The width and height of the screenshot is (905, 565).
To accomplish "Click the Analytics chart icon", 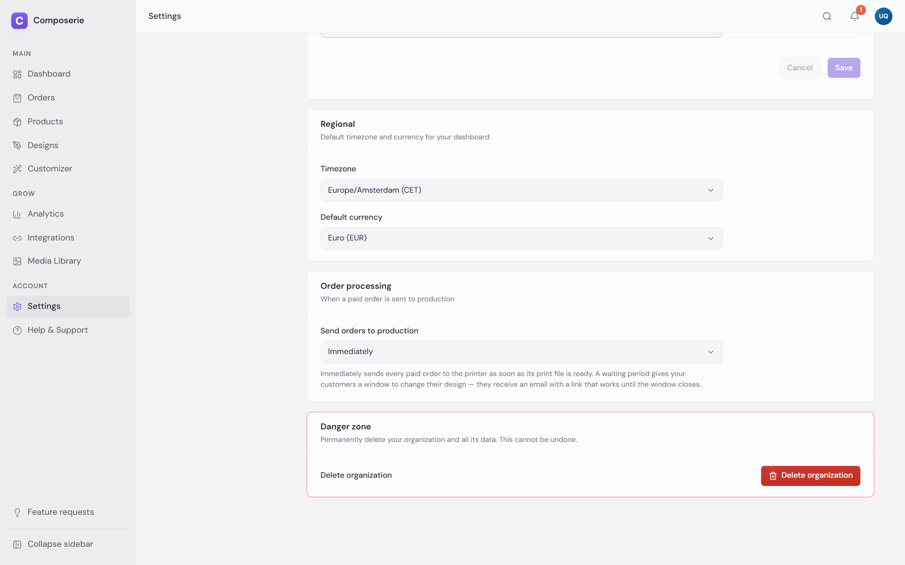I will tap(17, 214).
